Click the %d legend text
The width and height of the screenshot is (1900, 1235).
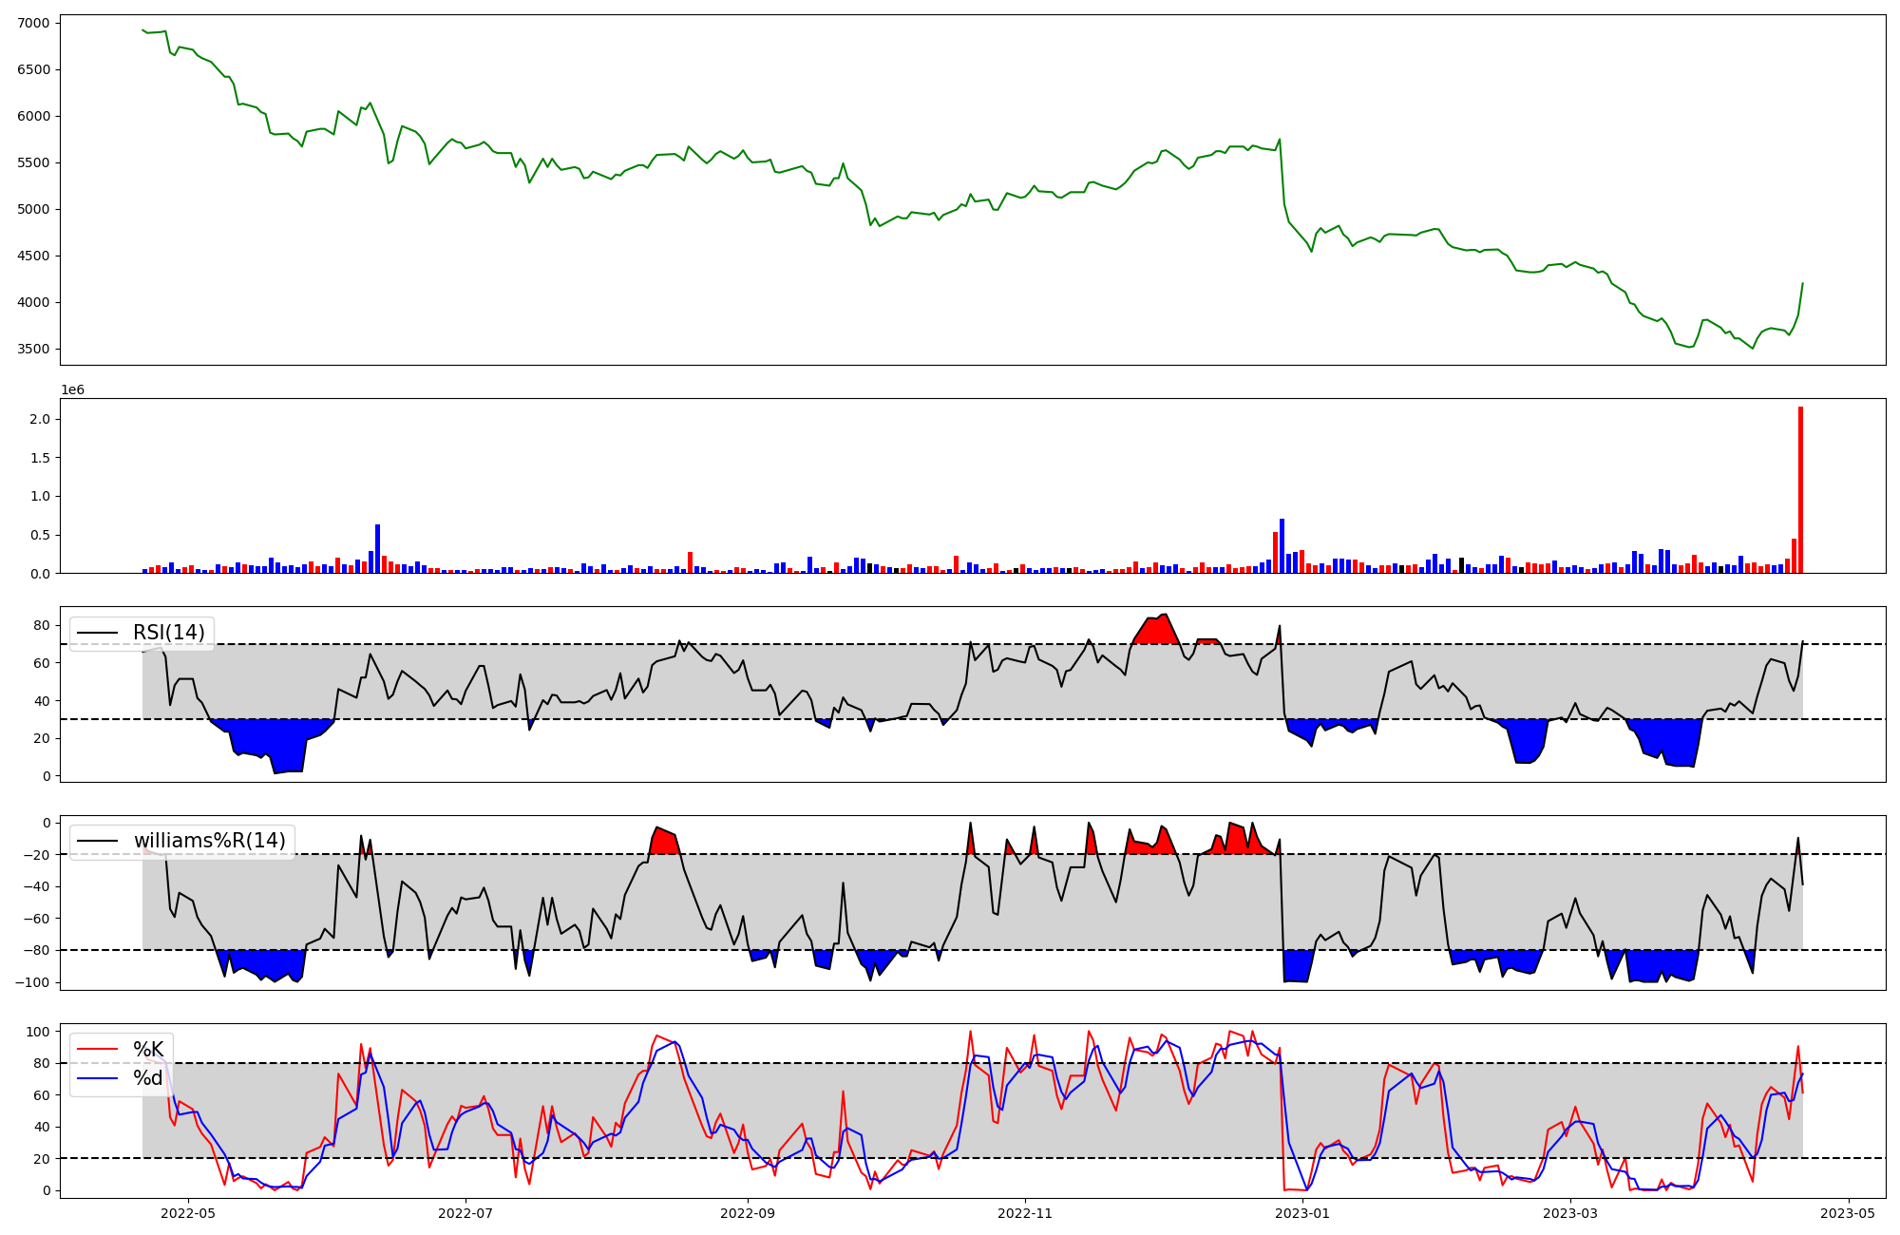(148, 1077)
